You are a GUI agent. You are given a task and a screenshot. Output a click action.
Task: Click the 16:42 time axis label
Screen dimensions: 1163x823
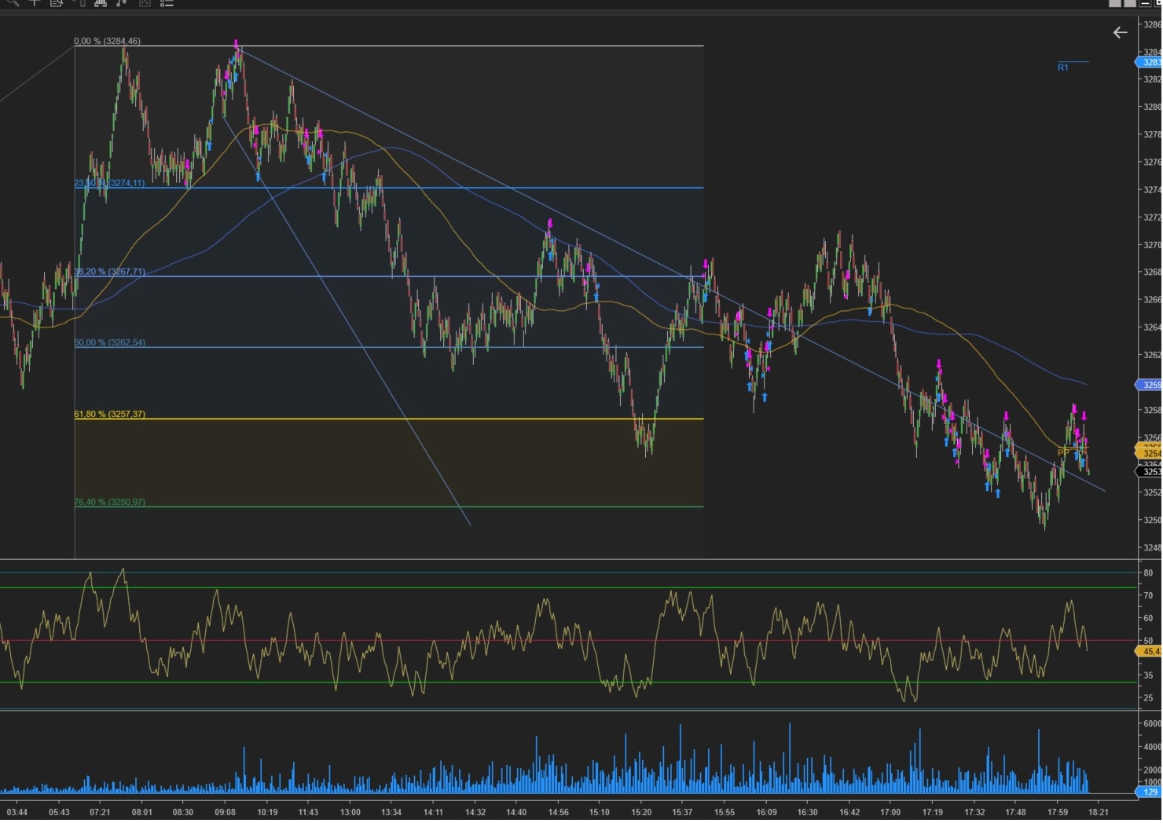849,812
